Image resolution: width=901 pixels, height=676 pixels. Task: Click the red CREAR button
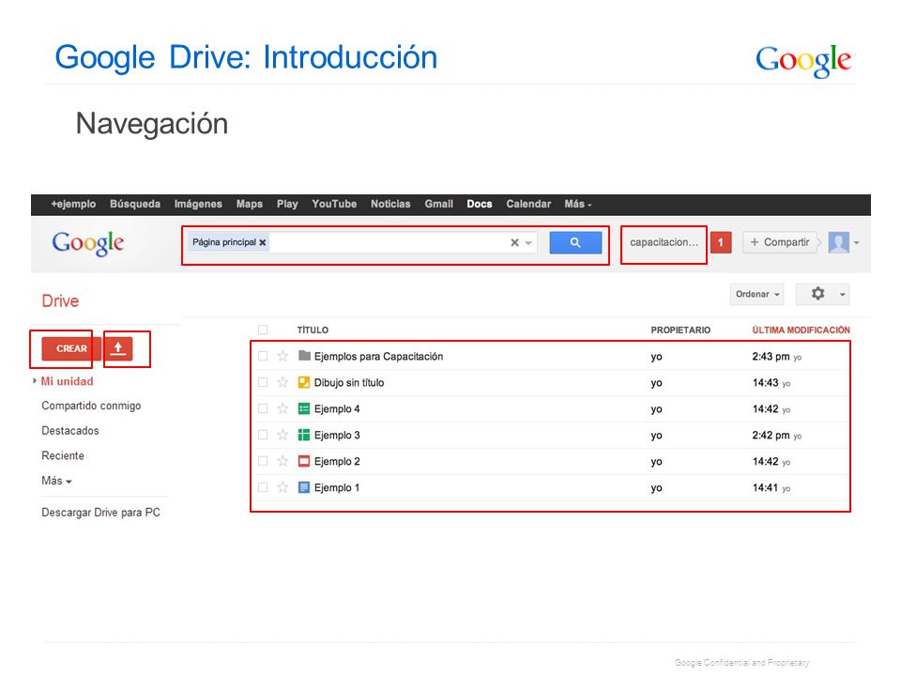[x=71, y=348]
